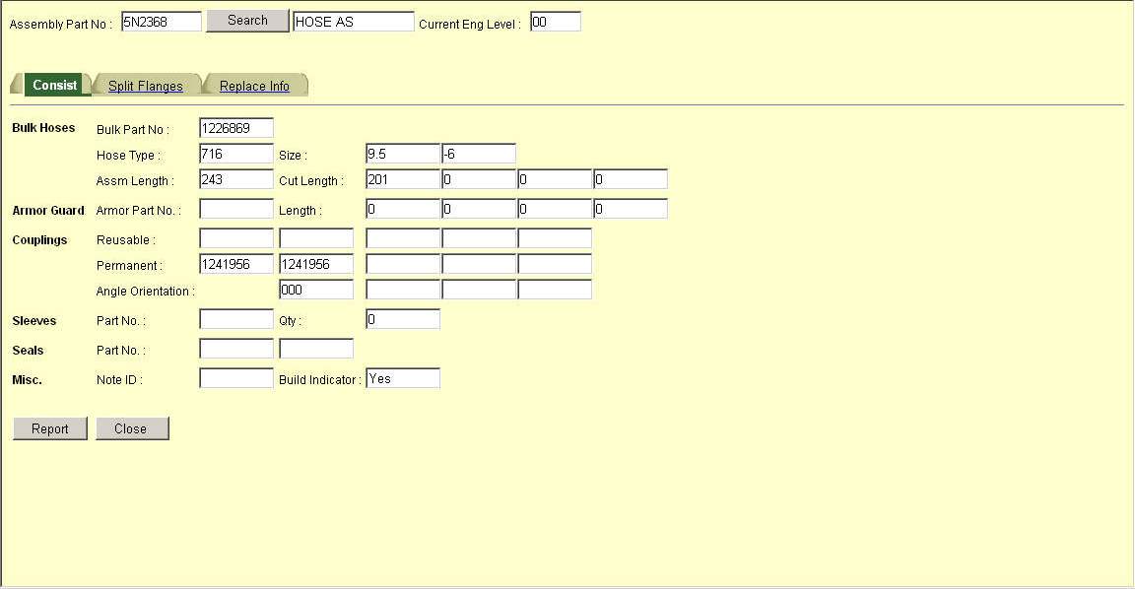Click the Size field showing 9.5
This screenshot has height=589, width=1135.
[x=403, y=154]
